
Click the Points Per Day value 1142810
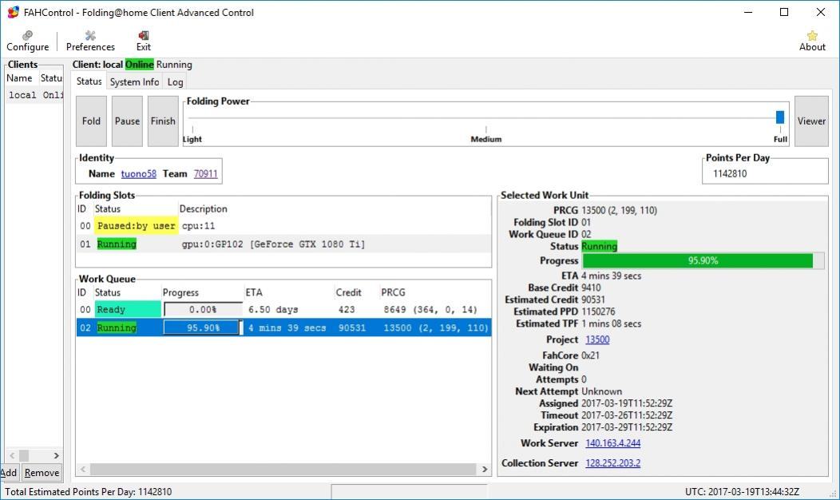[730, 173]
